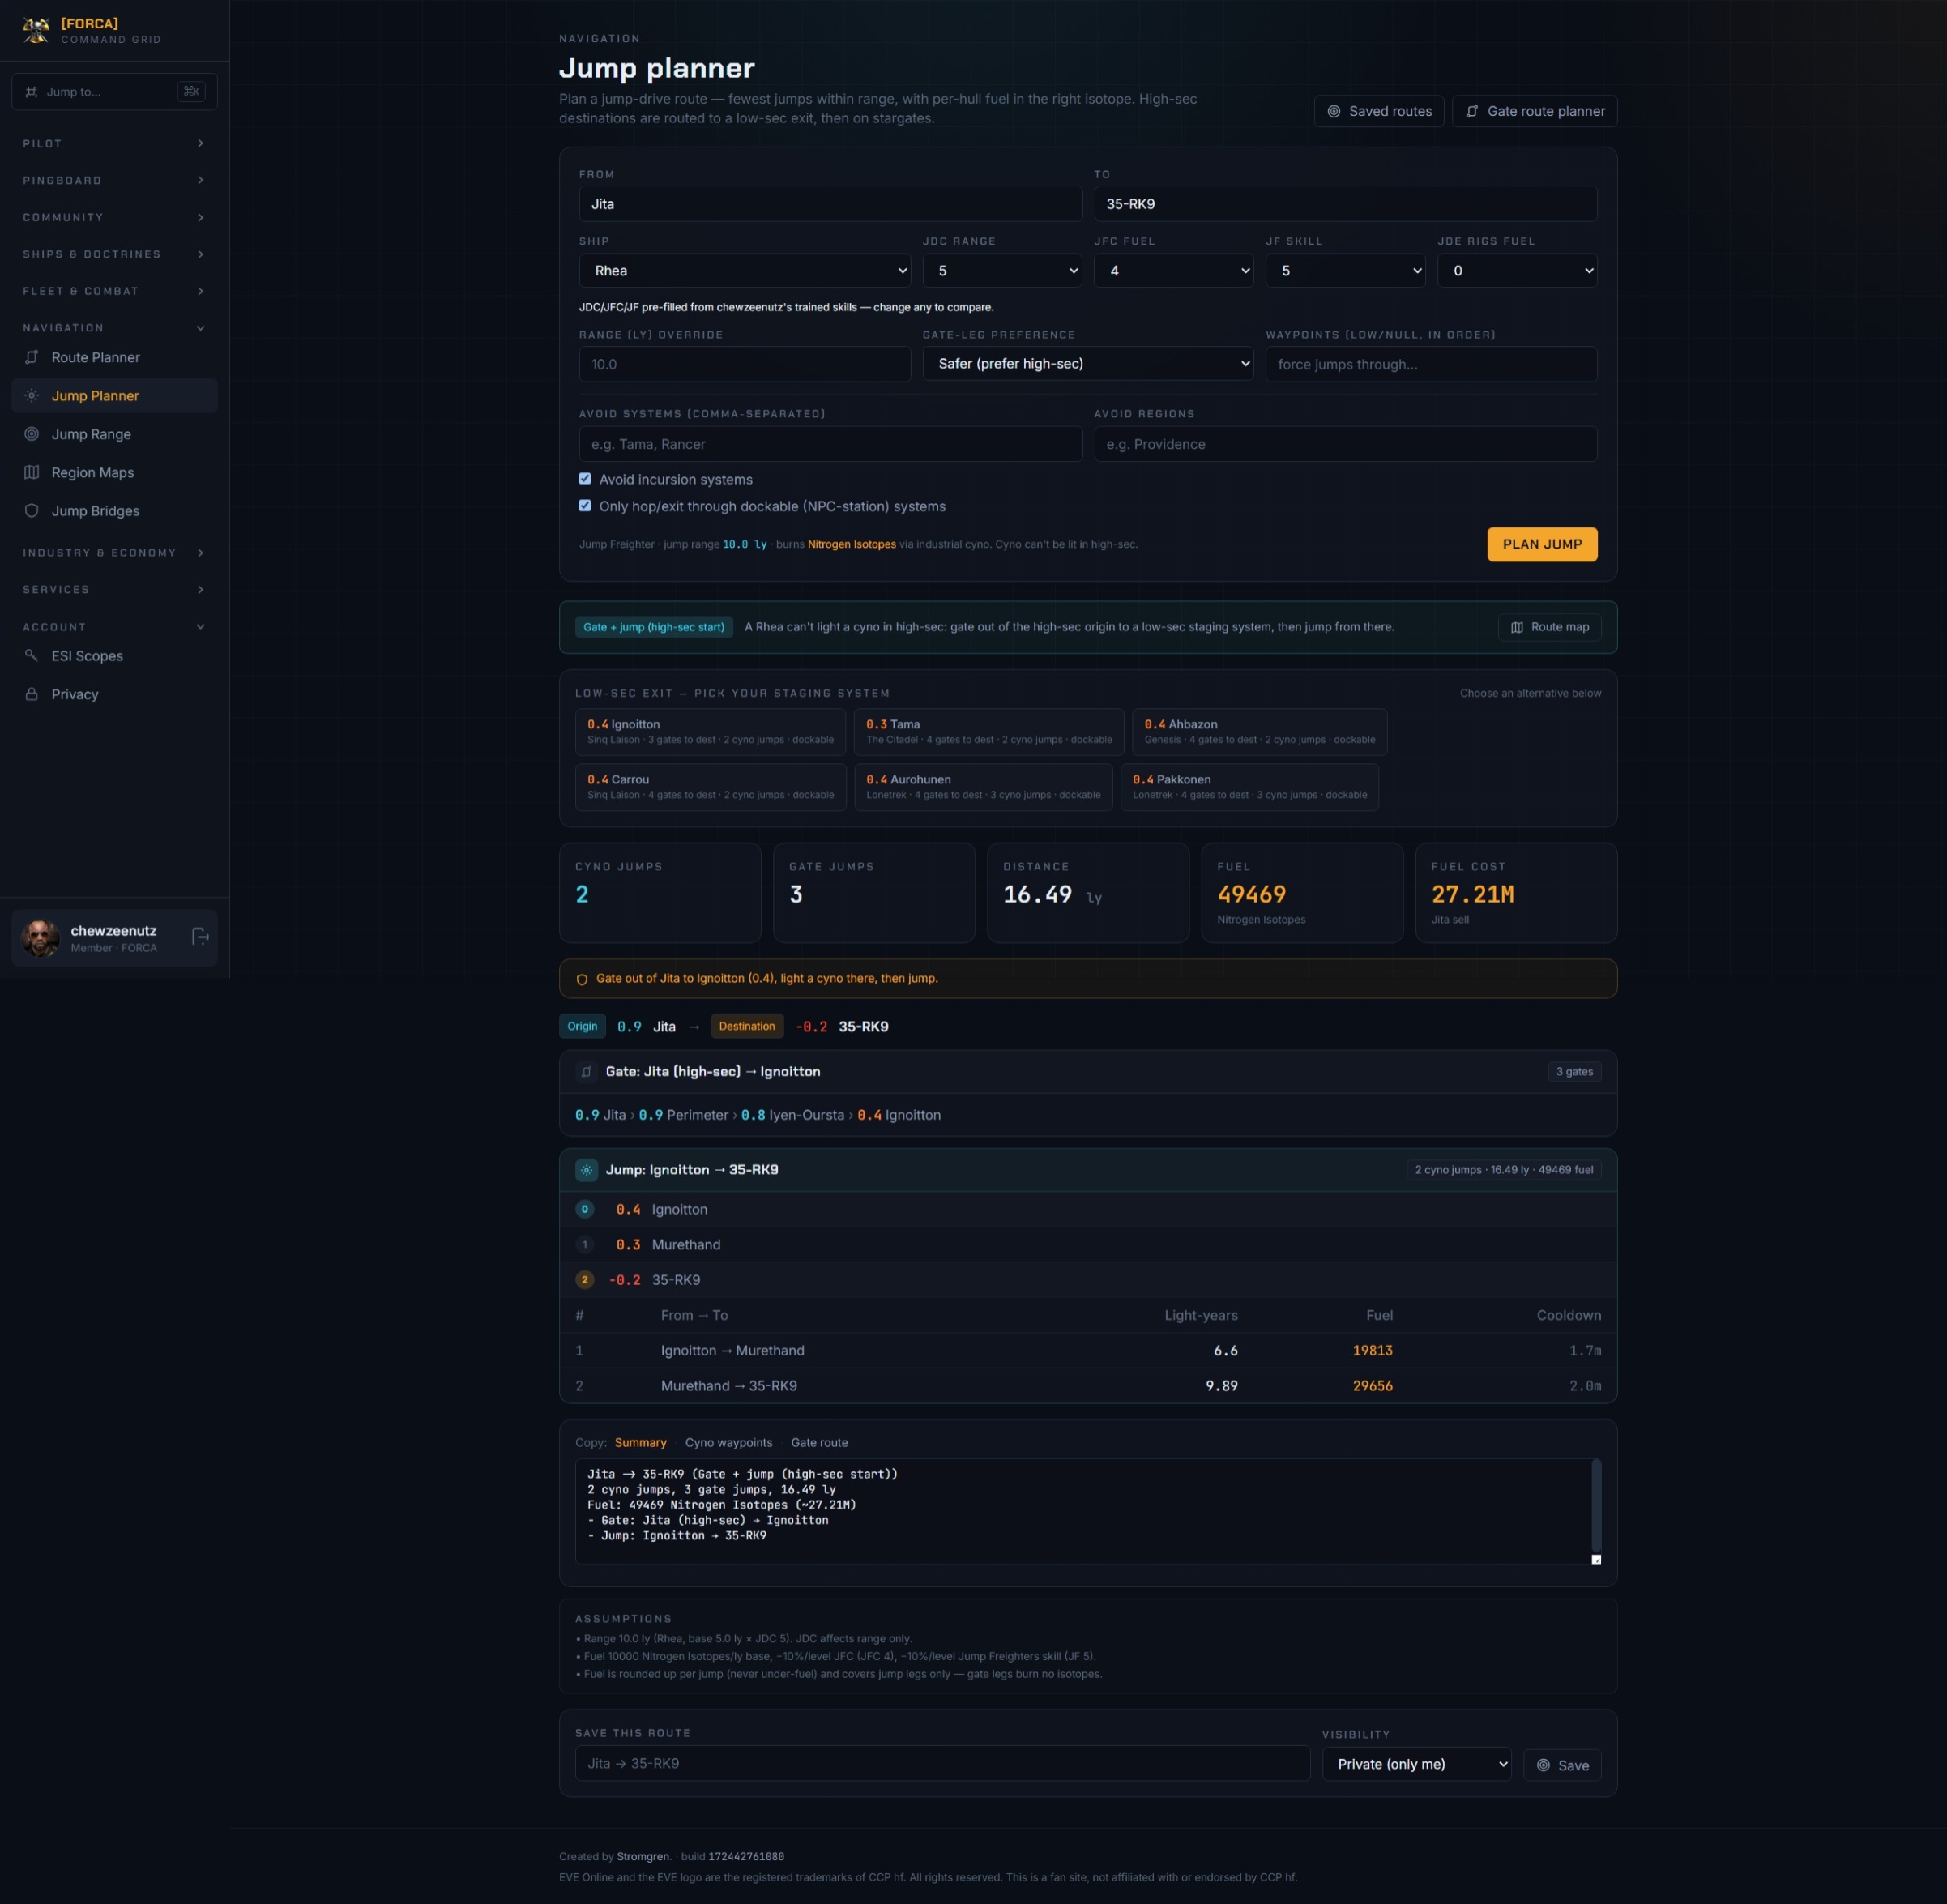Click the Waypoints input field
The image size is (1947, 1904).
[x=1431, y=364]
